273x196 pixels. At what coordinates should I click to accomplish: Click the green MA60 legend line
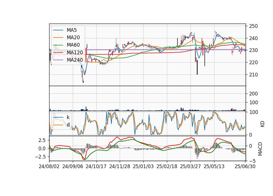58,45
